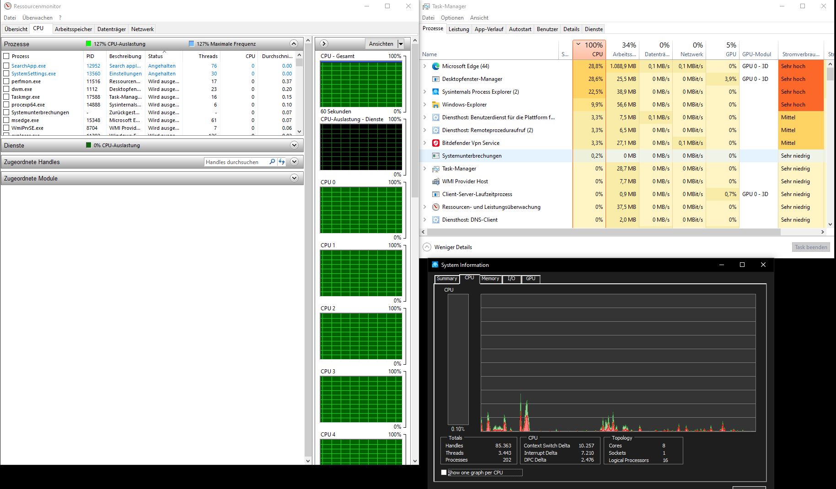Click the Ressourcenmonitor title bar icon
Screen dimensions: 836x489
coord(7,6)
